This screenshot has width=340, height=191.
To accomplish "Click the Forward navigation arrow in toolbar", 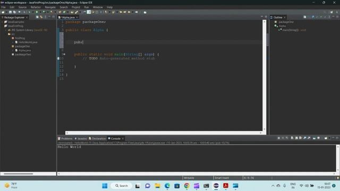I will pos(137,12).
